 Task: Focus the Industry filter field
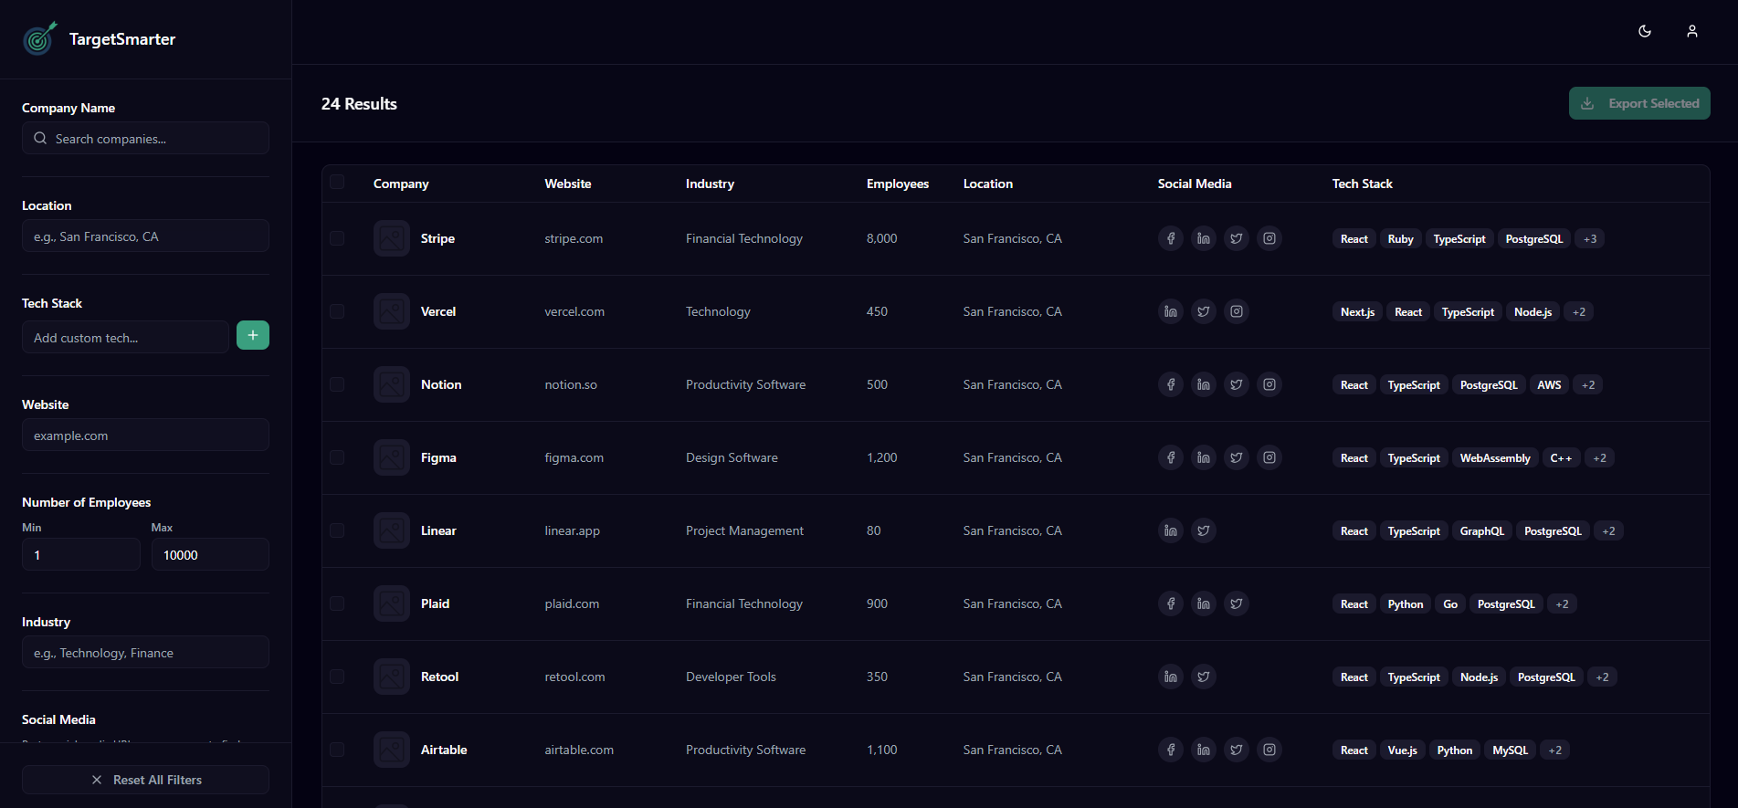(145, 652)
